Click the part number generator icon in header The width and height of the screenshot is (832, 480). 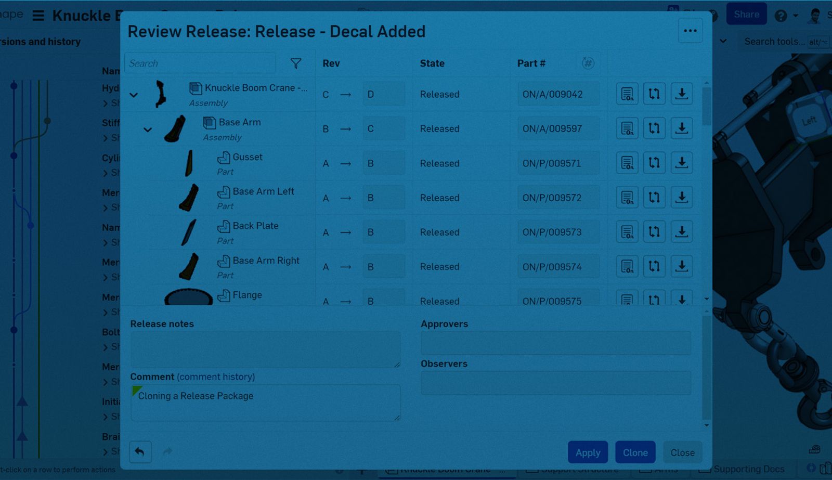click(588, 63)
